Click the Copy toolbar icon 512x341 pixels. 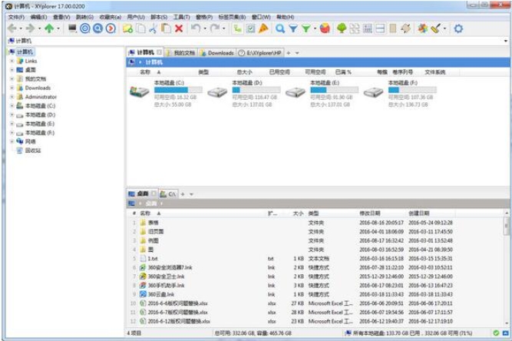point(140,28)
